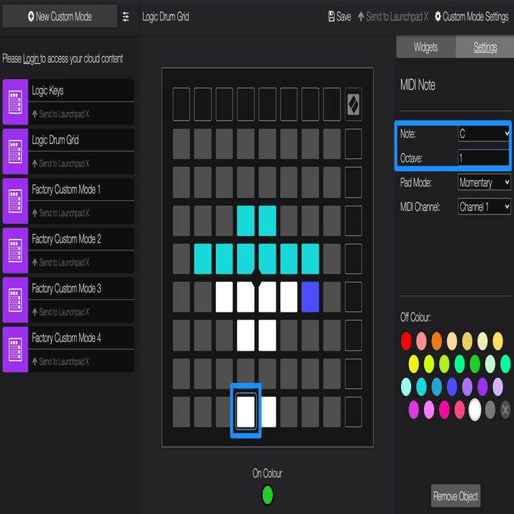Viewport: 514px width, 514px height.
Task: Open the Note dropdown showing C
Action: (x=484, y=134)
